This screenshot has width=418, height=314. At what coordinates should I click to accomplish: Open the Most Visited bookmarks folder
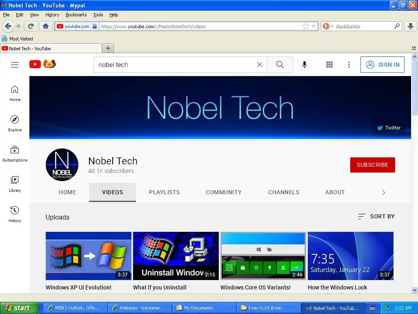[x=17, y=39]
